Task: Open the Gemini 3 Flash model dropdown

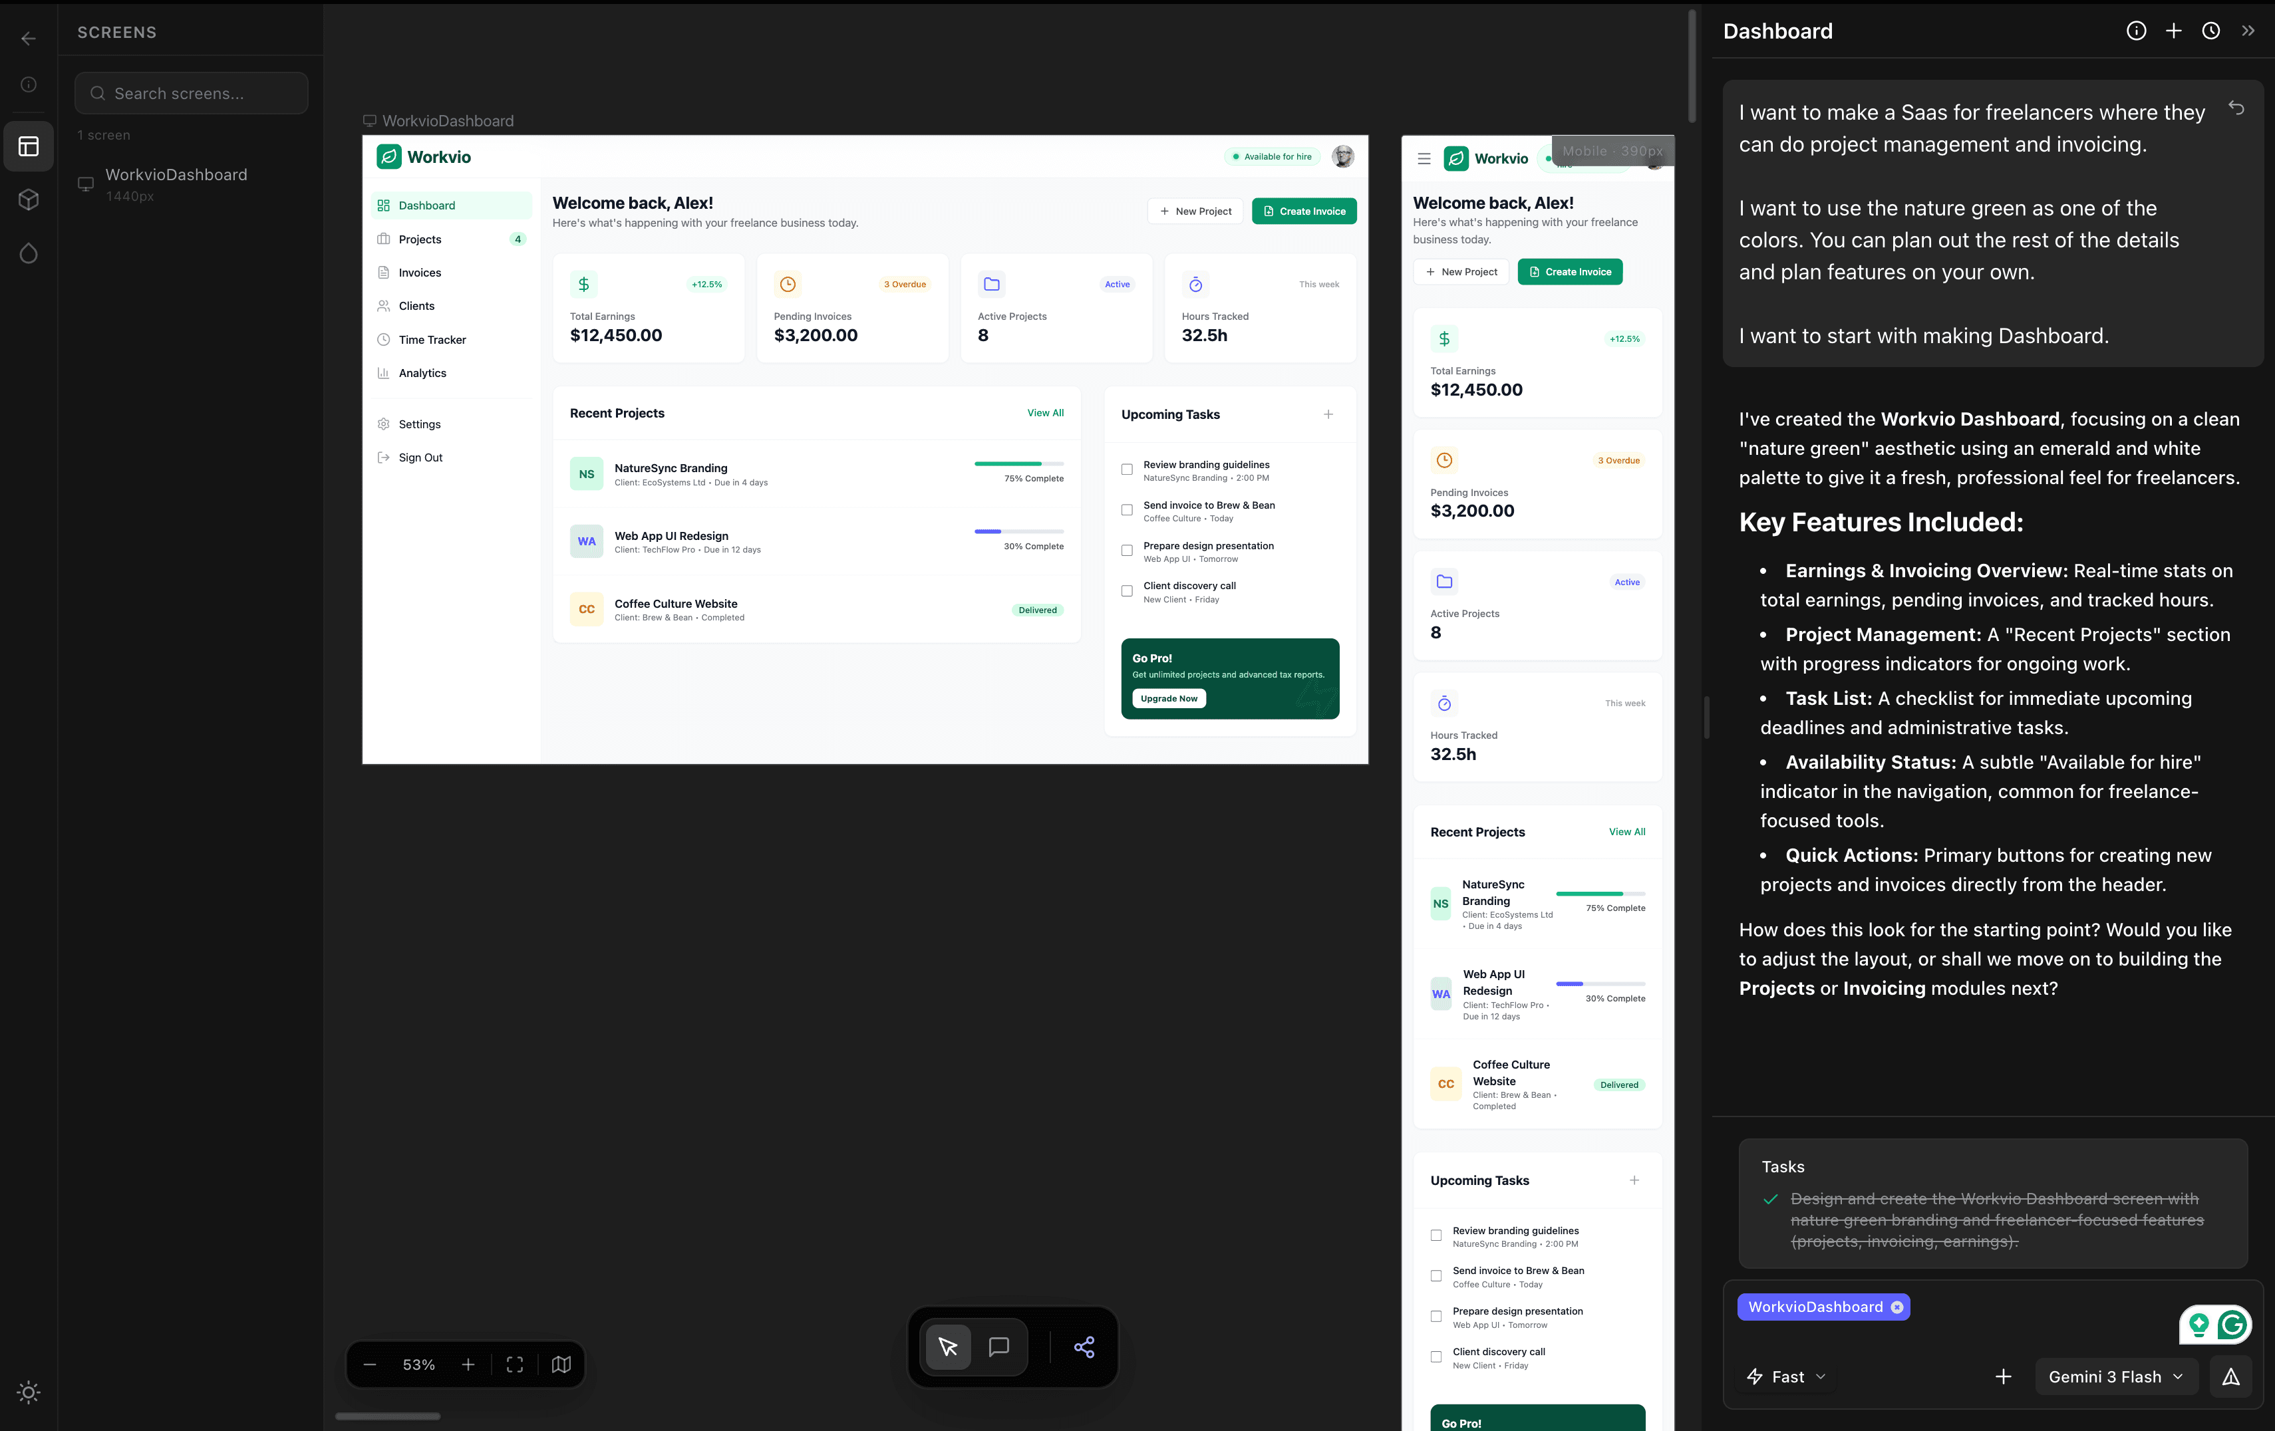Action: click(2116, 1377)
